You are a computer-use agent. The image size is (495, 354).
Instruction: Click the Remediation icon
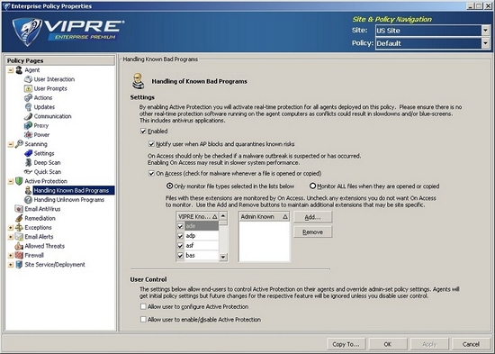(x=19, y=218)
